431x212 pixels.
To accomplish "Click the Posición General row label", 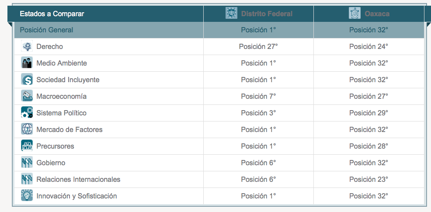I will click(46, 30).
